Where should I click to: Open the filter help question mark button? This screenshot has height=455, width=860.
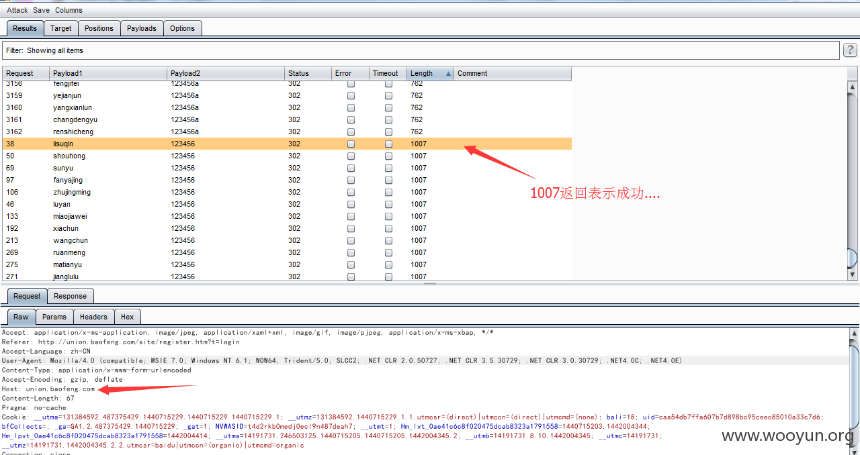[850, 50]
